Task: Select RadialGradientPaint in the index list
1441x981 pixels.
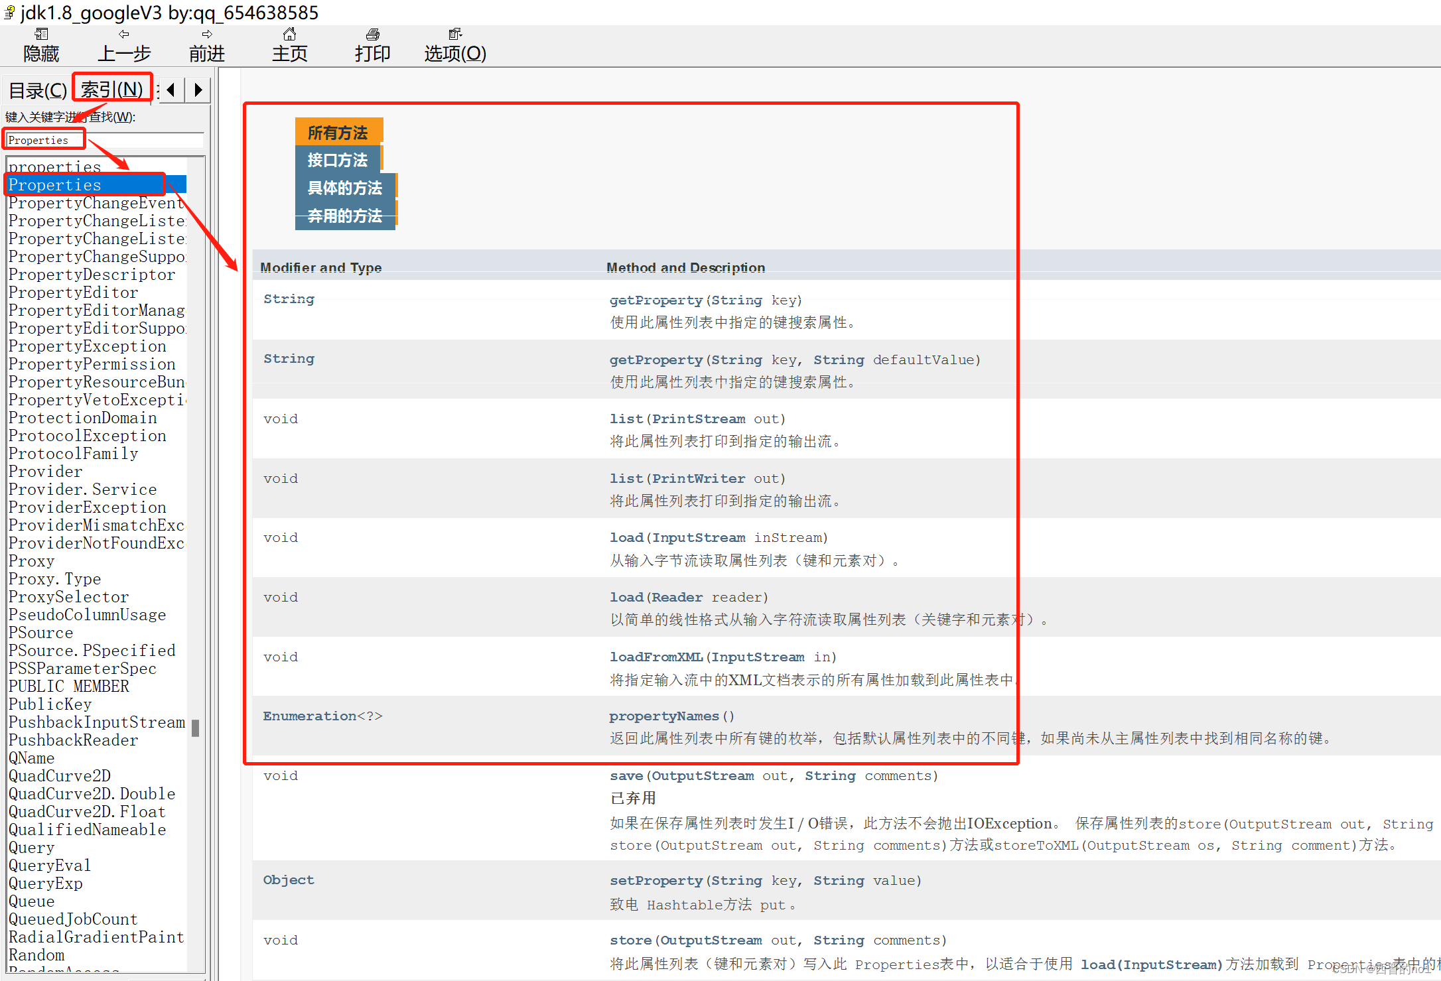Action: [97, 937]
